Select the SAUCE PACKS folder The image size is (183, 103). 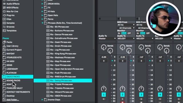pyautogui.click(x=17, y=77)
